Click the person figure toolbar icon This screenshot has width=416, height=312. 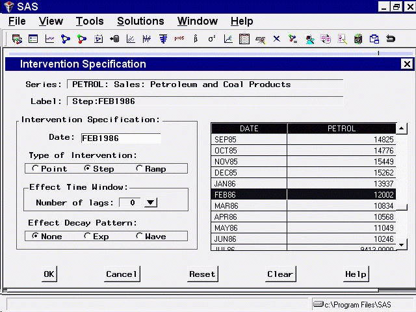(309, 40)
